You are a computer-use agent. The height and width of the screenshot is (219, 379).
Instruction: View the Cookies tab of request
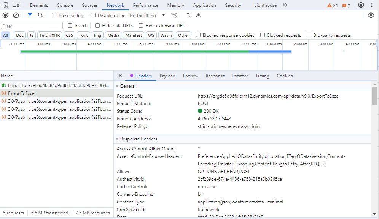pyautogui.click(x=285, y=76)
